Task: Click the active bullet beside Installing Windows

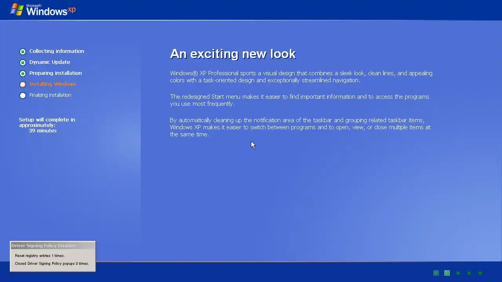Action: [x=23, y=85]
